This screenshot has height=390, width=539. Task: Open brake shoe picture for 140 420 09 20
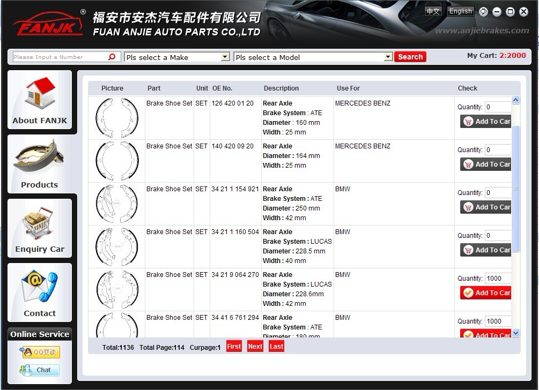[x=117, y=161]
